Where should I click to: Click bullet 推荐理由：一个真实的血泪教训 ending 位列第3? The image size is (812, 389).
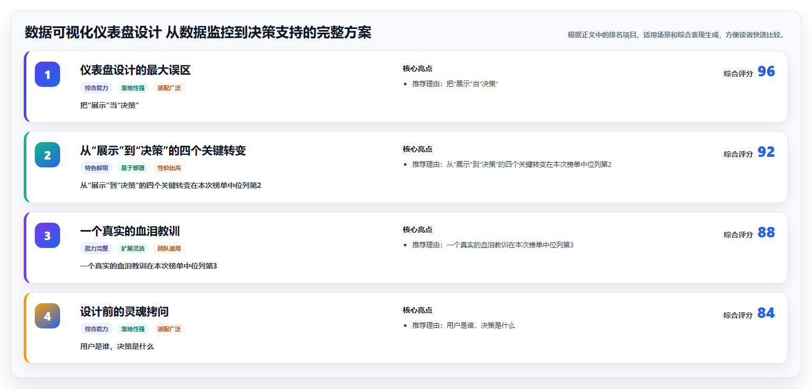pyautogui.click(x=493, y=245)
